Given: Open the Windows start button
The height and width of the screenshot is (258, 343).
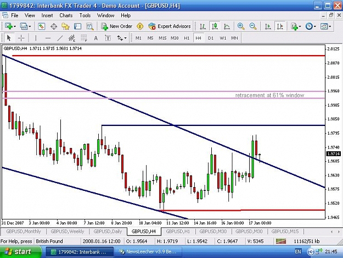Looking at the screenshot, I should pos(21,252).
